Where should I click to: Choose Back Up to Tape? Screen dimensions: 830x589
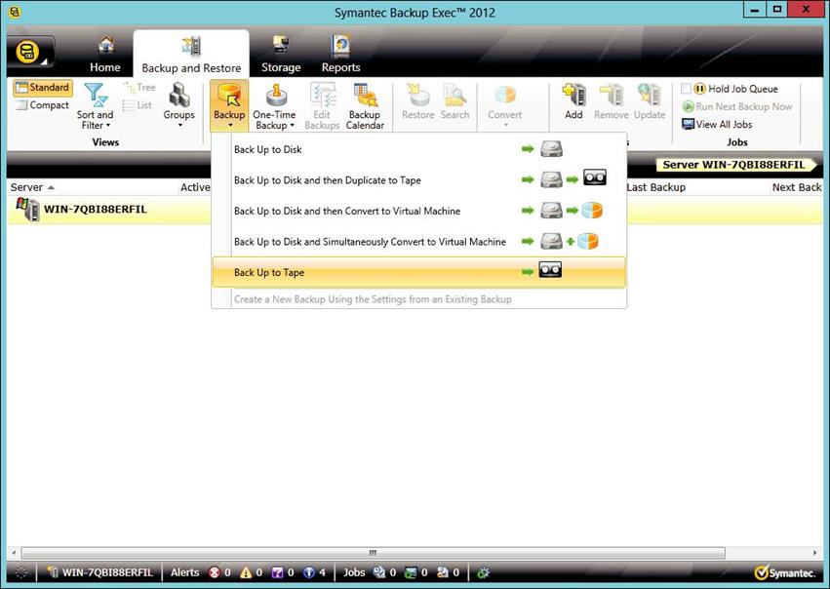pyautogui.click(x=418, y=272)
